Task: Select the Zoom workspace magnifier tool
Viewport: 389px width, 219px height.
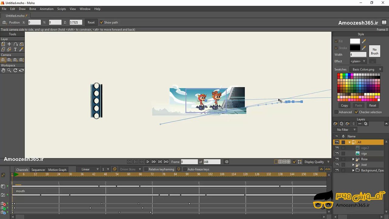Action: (9, 70)
